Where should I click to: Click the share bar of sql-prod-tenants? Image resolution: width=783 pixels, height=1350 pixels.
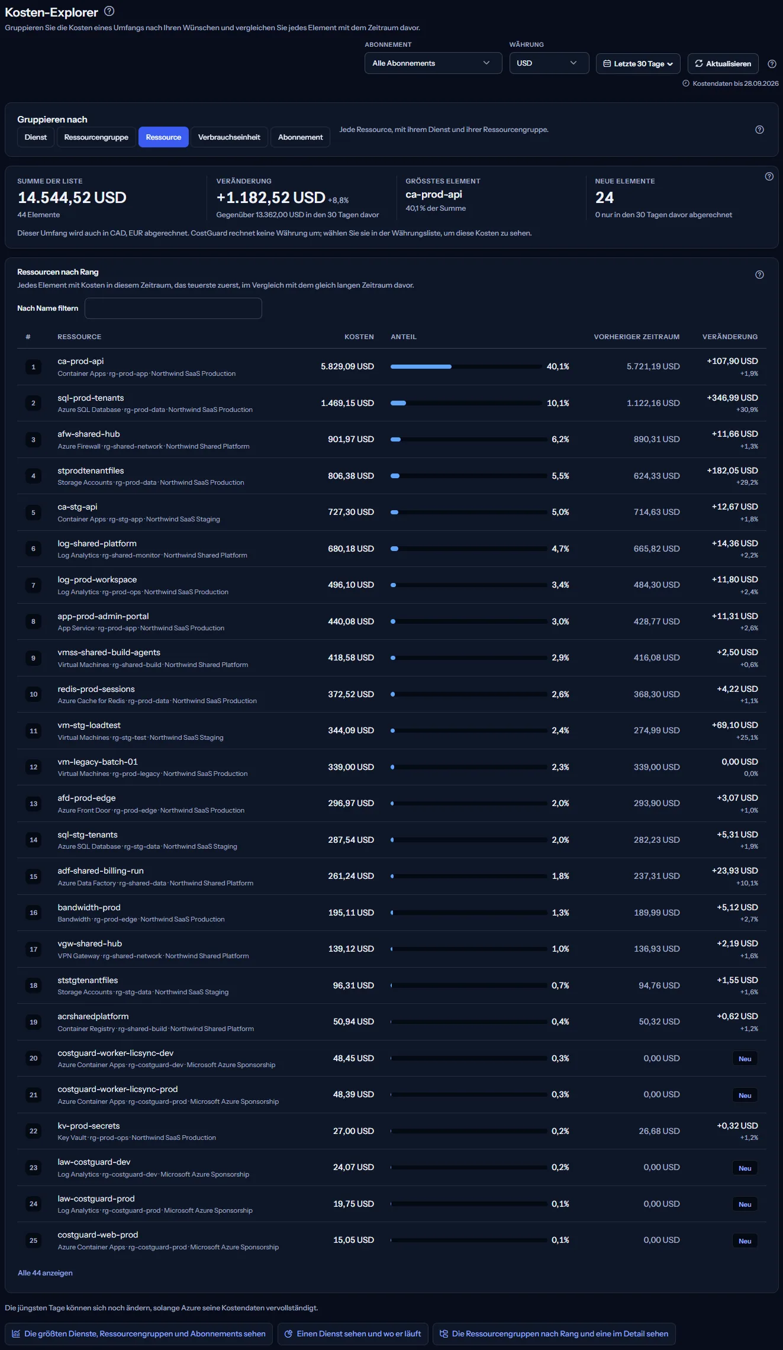[x=466, y=403]
